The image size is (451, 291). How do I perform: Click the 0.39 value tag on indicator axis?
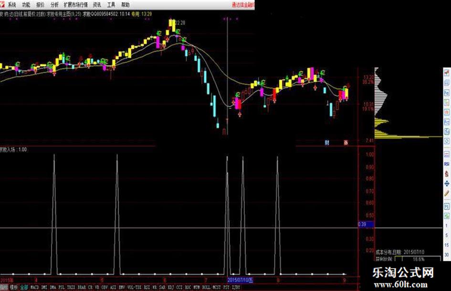tap(365, 224)
